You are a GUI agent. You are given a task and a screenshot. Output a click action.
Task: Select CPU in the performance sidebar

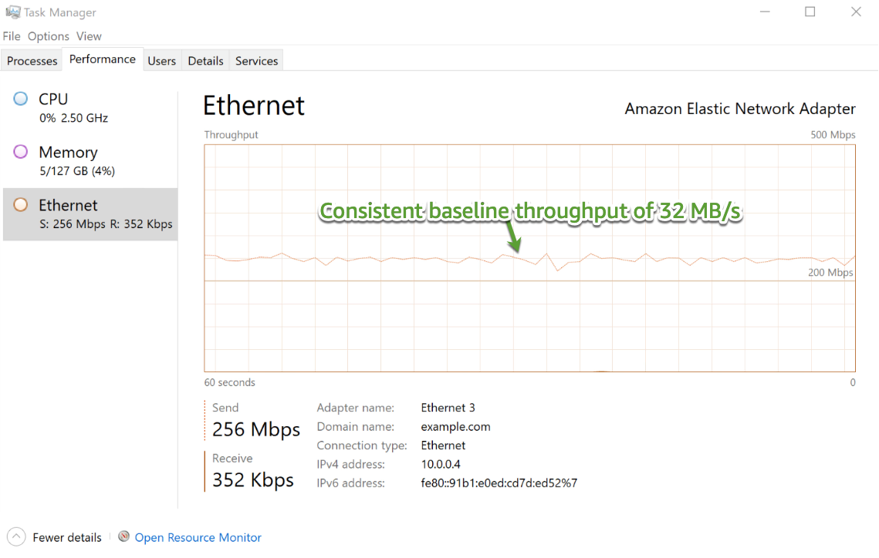point(54,99)
